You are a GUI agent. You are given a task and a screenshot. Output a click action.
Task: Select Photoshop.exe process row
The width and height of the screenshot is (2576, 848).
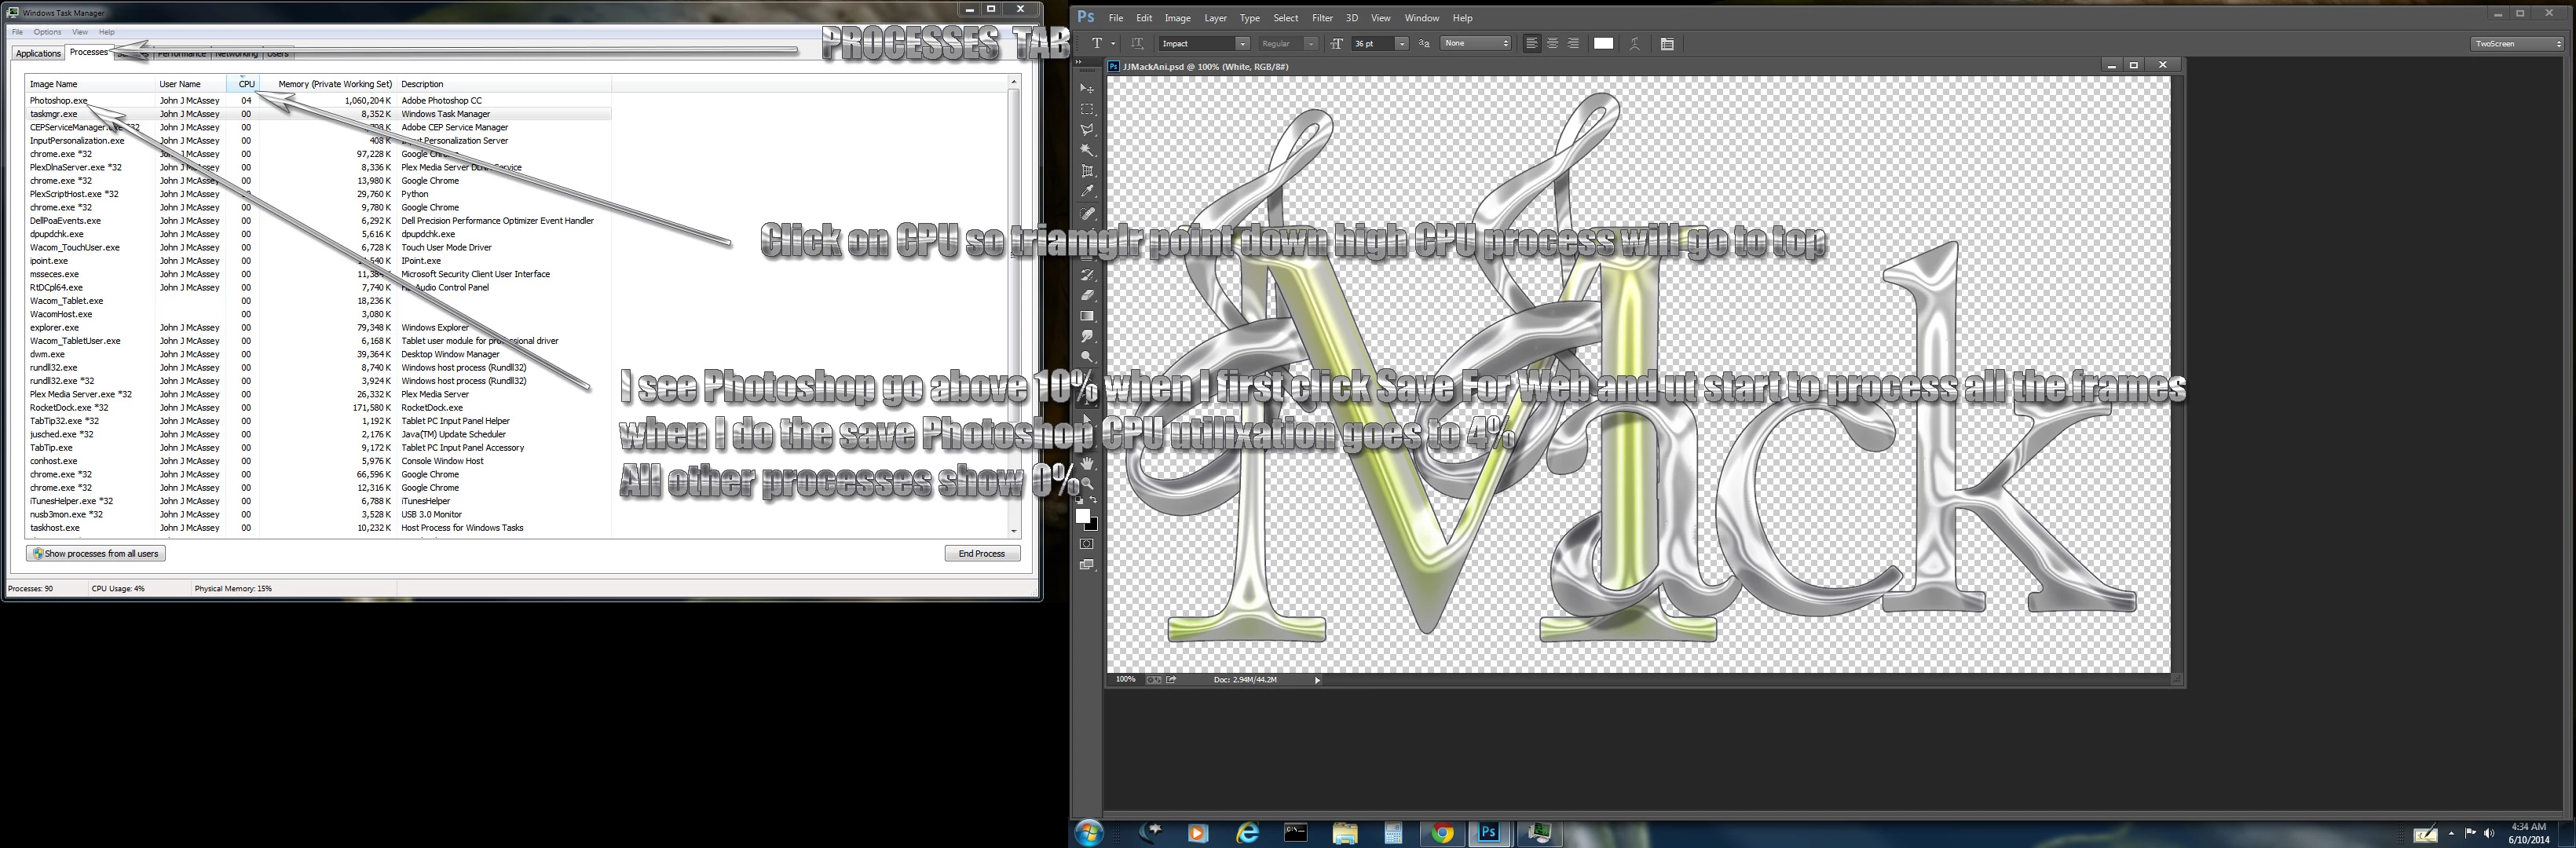point(59,100)
